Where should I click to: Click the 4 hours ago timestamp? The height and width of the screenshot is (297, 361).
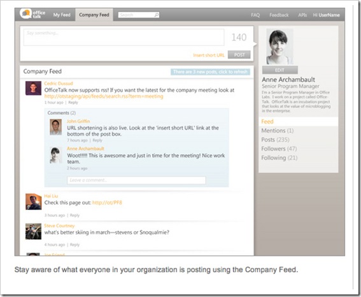click(x=55, y=245)
